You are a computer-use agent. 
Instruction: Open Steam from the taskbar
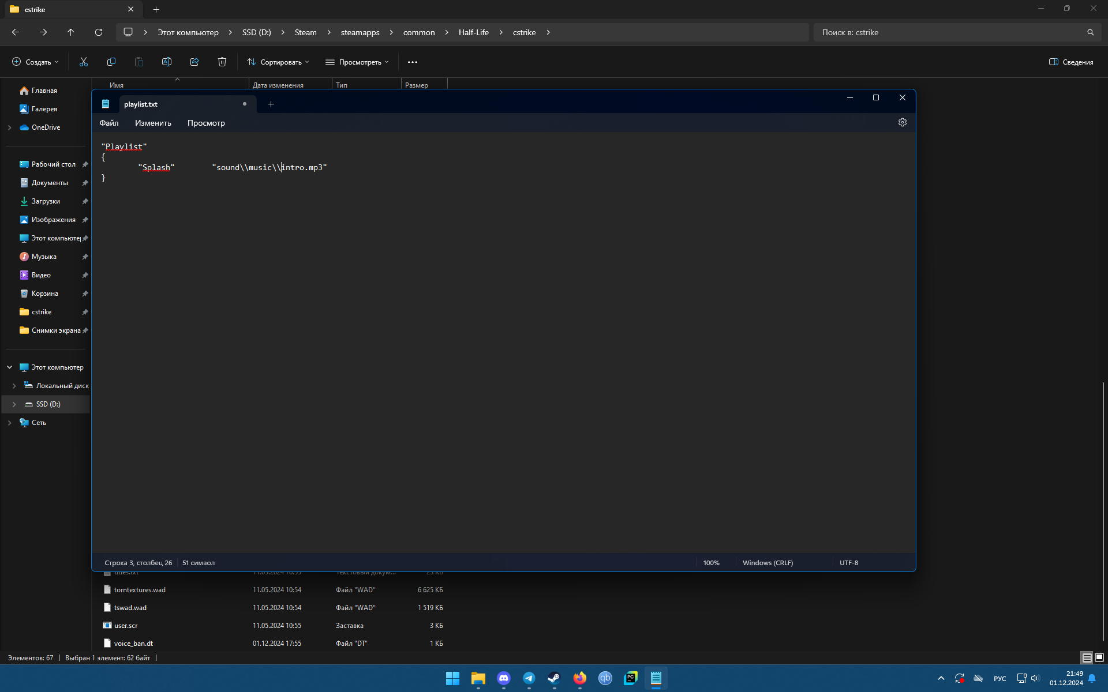[554, 678]
